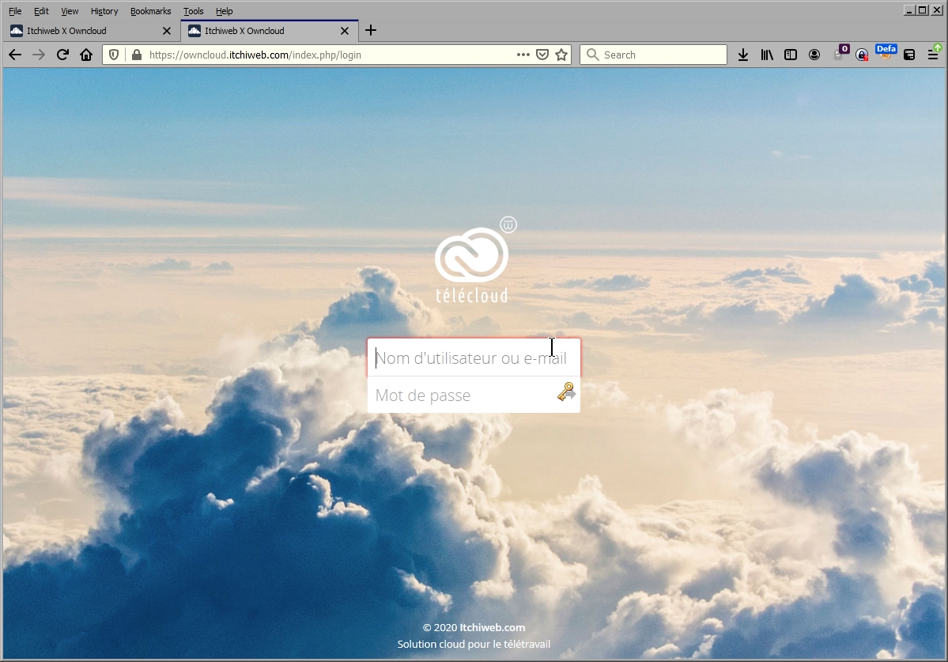This screenshot has height=662, width=948.
Task: Click 'Solution cloud pour le télétravail' text
Action: (x=474, y=645)
